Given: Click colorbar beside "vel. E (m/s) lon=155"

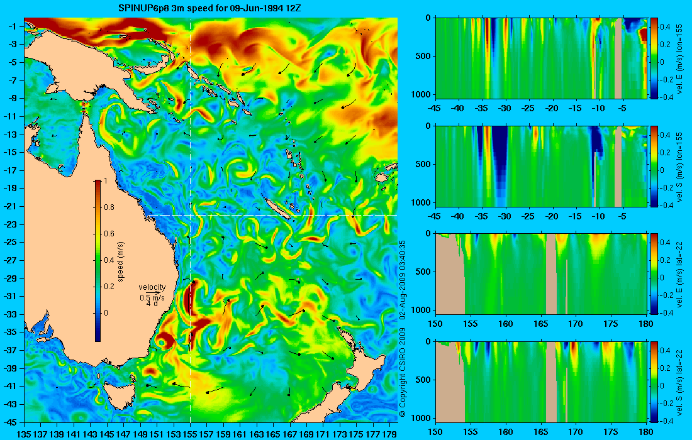Looking at the screenshot, I should click(x=654, y=58).
